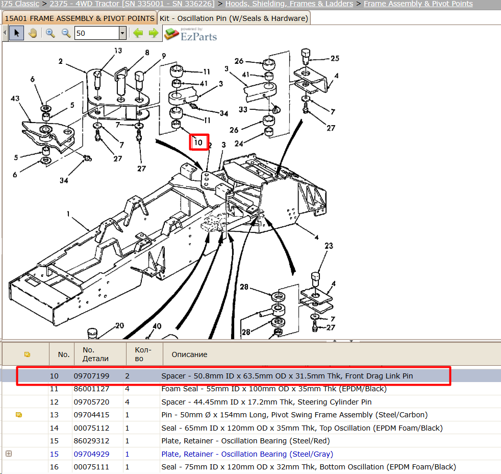Collapse toolbar with small left arrow
501x474 pixels.
(5, 33)
